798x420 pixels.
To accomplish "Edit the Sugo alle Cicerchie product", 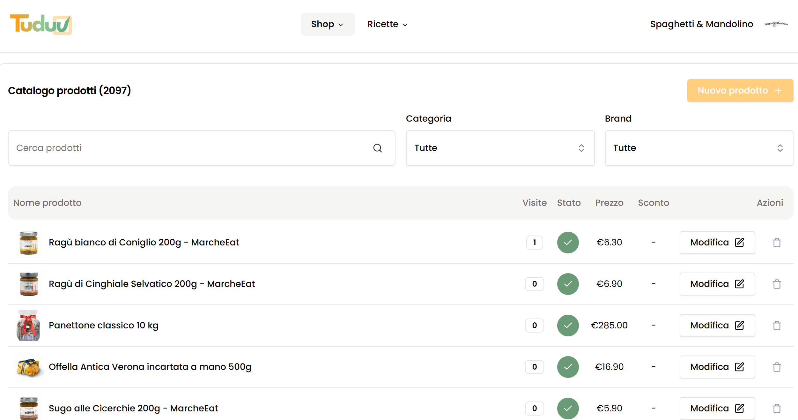I will (x=717, y=409).
